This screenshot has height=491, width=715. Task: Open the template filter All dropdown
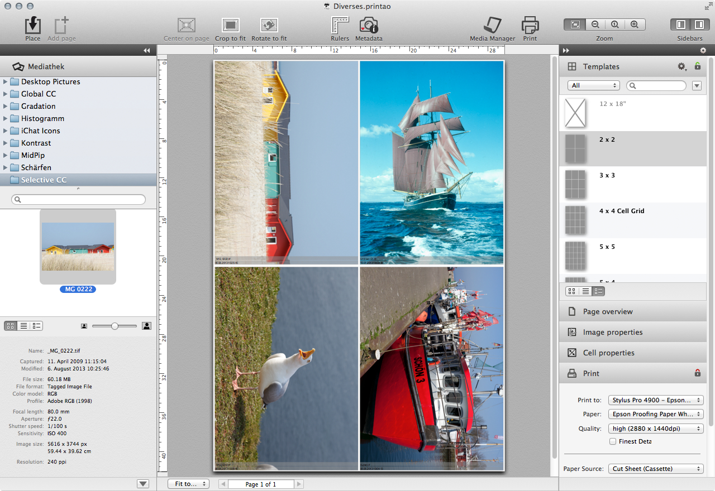tap(594, 85)
